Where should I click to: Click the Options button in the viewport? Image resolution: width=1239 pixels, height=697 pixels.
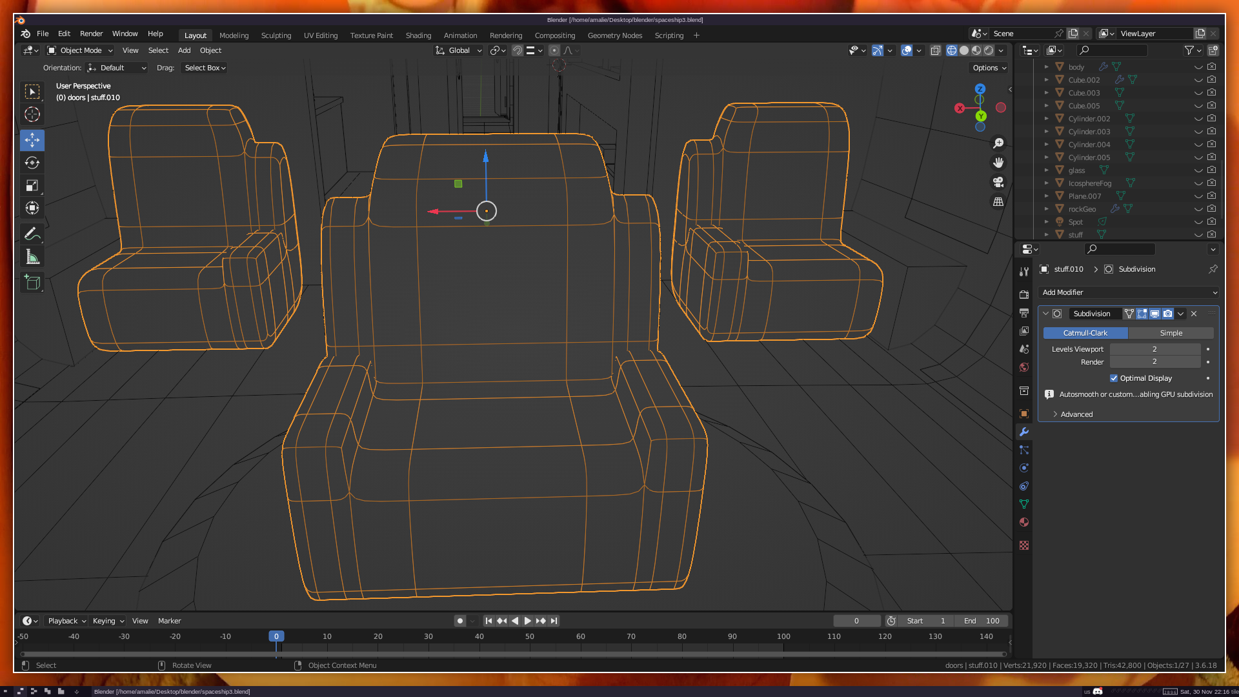pyautogui.click(x=989, y=68)
